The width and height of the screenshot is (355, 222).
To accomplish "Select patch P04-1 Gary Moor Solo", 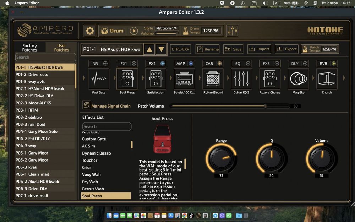I will 45,131.
